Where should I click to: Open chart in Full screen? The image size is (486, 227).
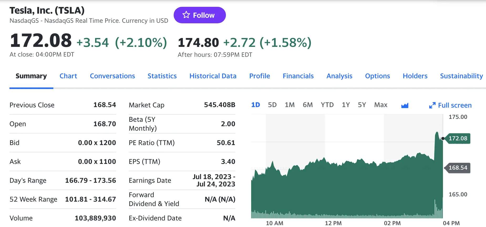[450, 105]
